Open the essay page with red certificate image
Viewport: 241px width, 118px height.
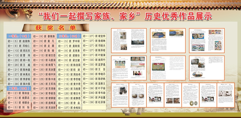(x=168, y=68)
